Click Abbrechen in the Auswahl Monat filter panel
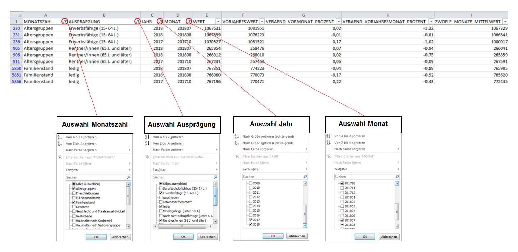Viewport: 518px width, 252px height. pos(389,237)
